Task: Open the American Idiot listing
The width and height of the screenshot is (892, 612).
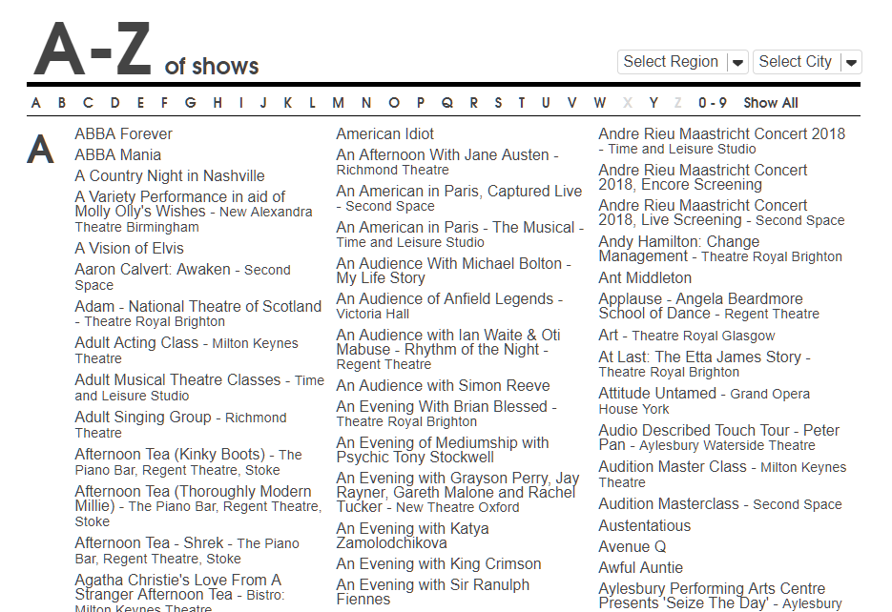Action: (384, 133)
